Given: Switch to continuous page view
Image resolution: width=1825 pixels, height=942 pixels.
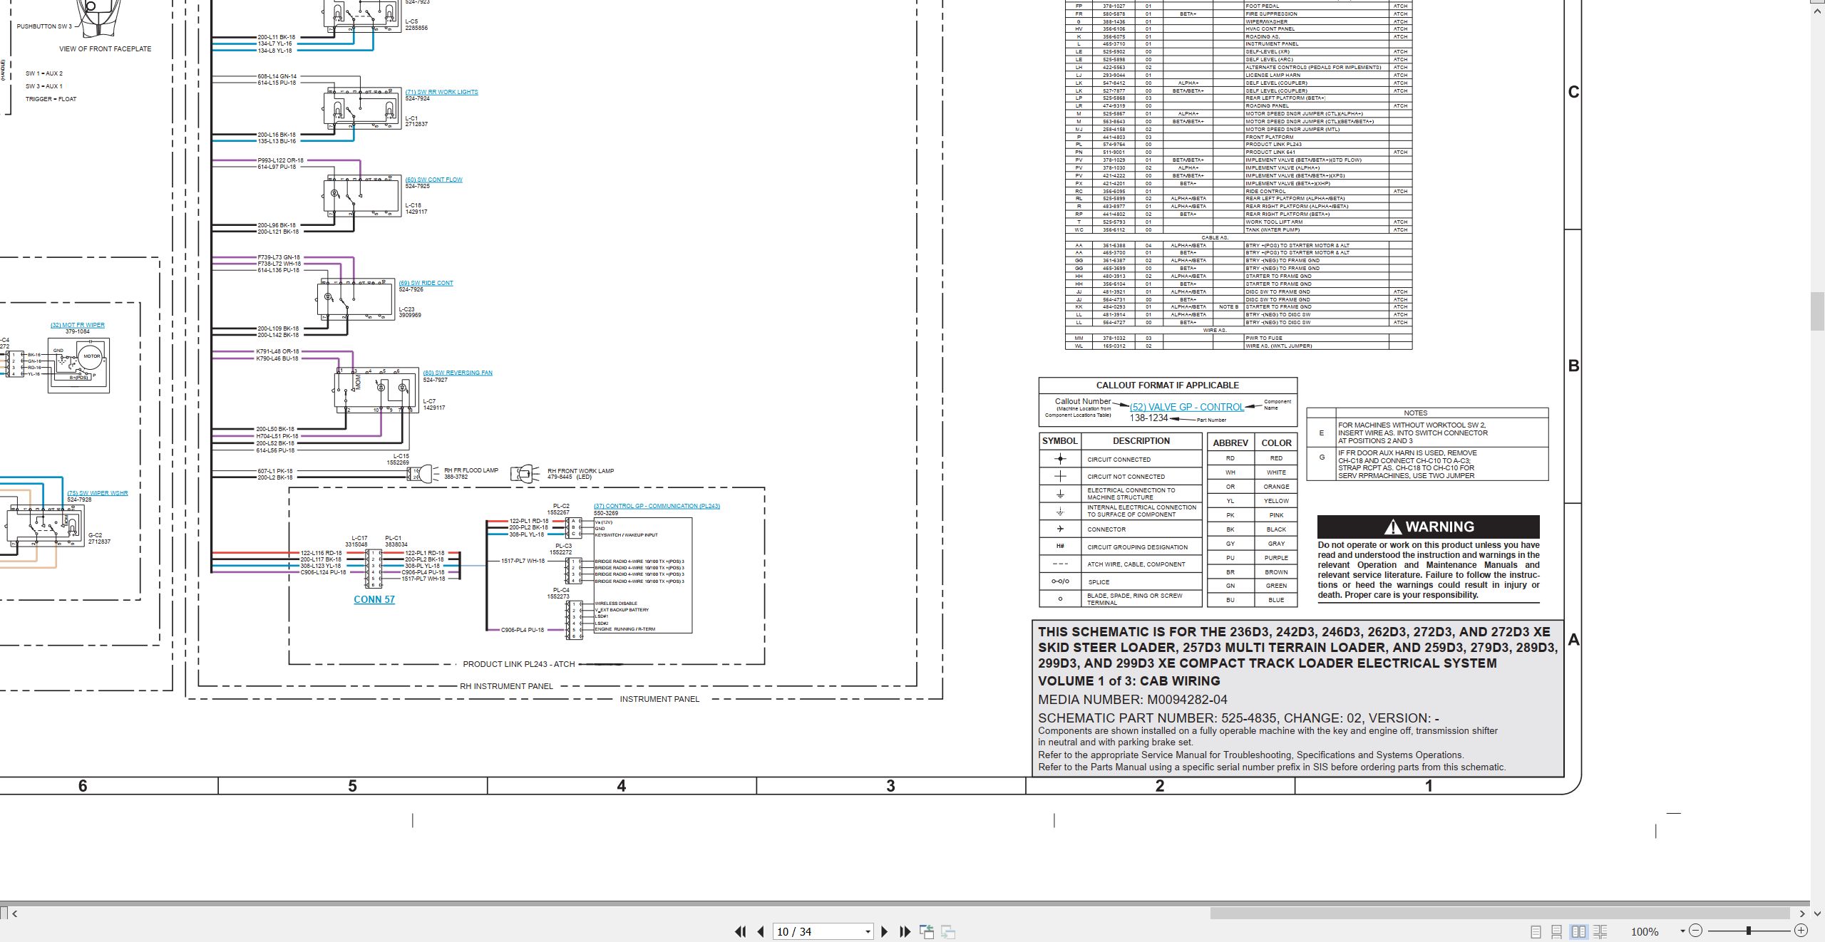Looking at the screenshot, I should 1557,931.
